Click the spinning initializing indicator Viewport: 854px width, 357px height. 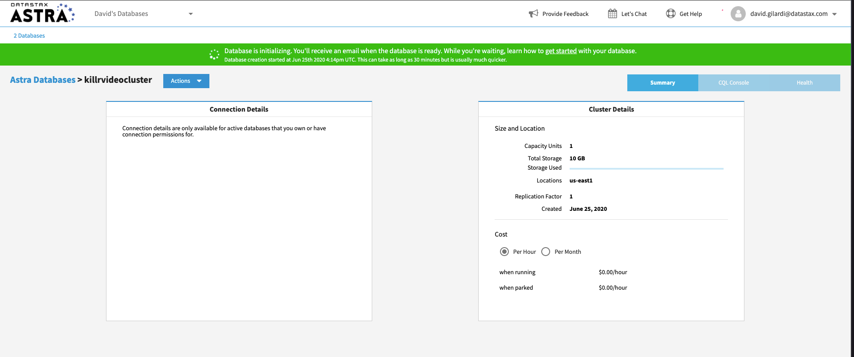pyautogui.click(x=214, y=54)
